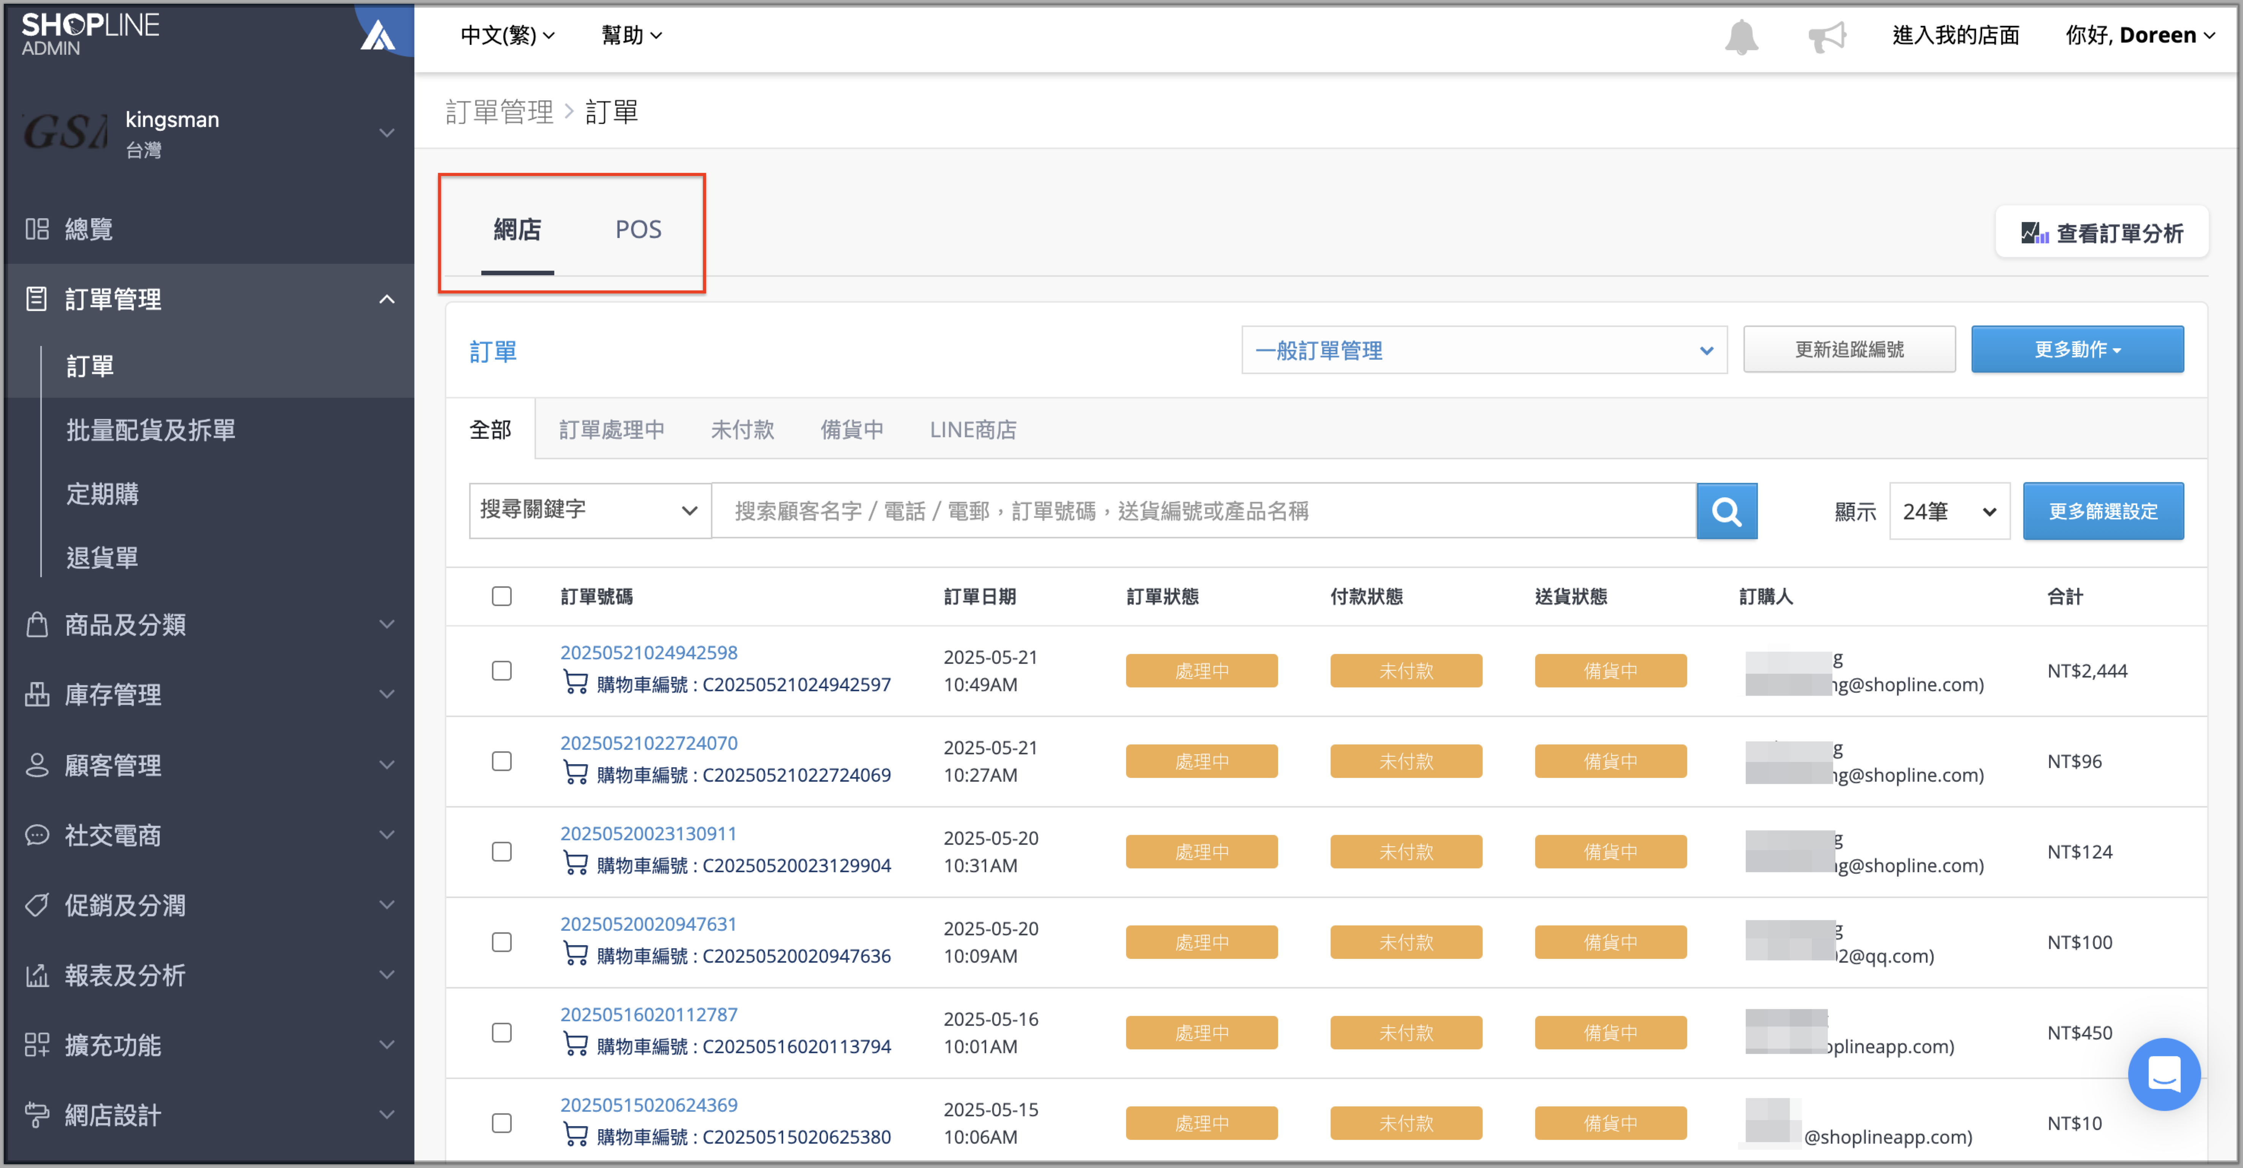The height and width of the screenshot is (1168, 2243).
Task: Open order link 20250521022724070
Action: pyautogui.click(x=649, y=743)
